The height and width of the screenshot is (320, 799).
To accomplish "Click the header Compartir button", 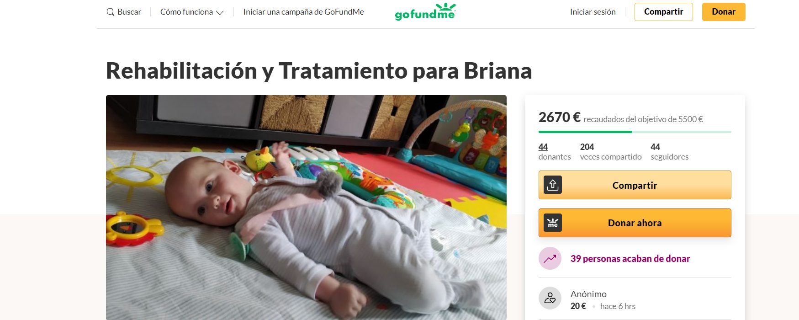I will [x=663, y=12].
